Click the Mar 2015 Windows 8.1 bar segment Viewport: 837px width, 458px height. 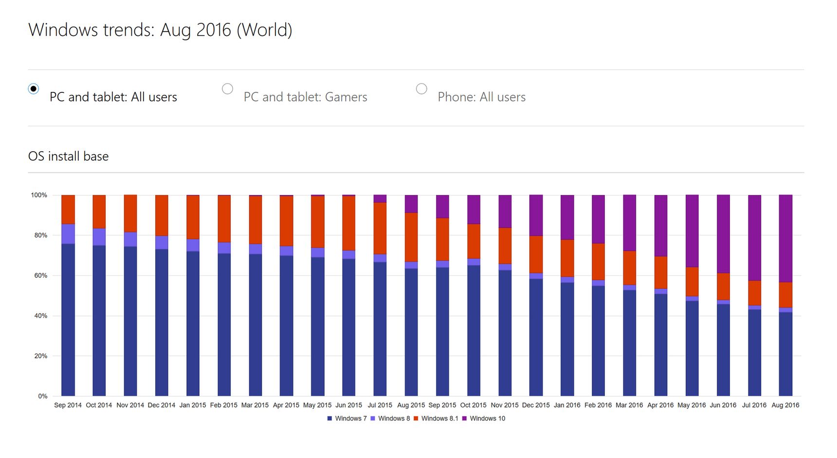coord(255,220)
